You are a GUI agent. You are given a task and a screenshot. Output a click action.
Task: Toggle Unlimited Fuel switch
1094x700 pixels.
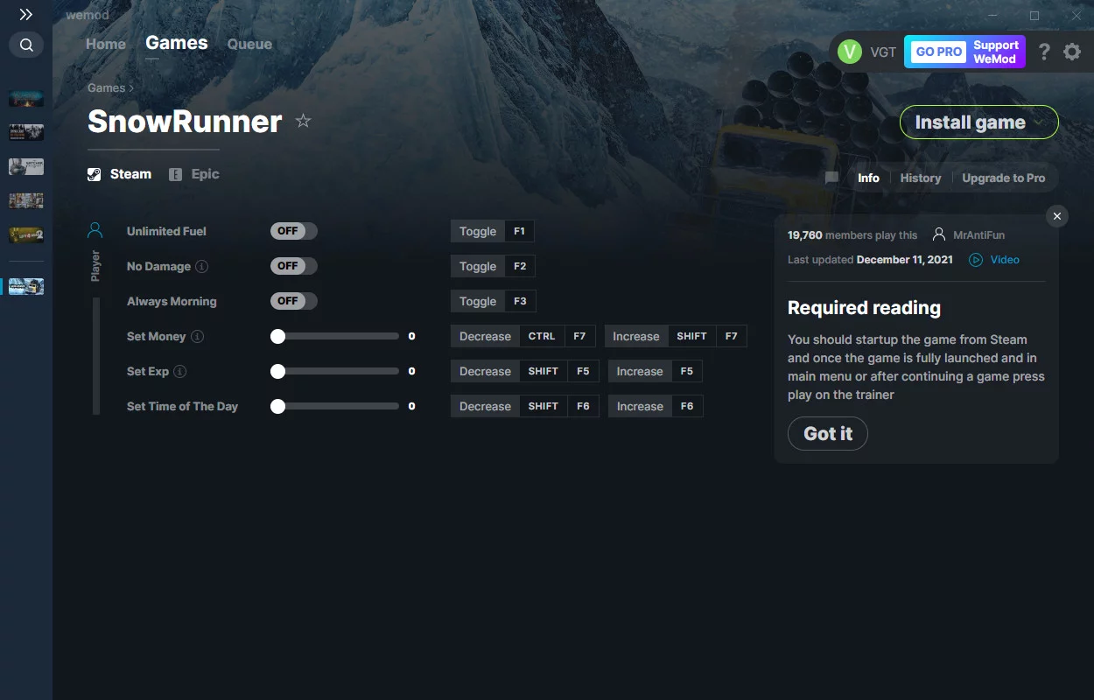293,231
